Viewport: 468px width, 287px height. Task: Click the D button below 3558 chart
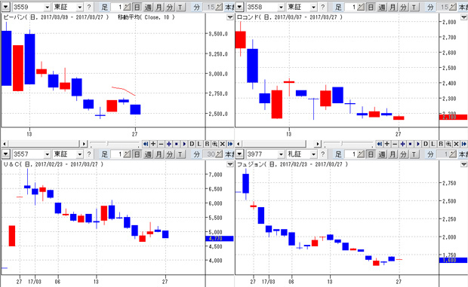(x=425, y=144)
